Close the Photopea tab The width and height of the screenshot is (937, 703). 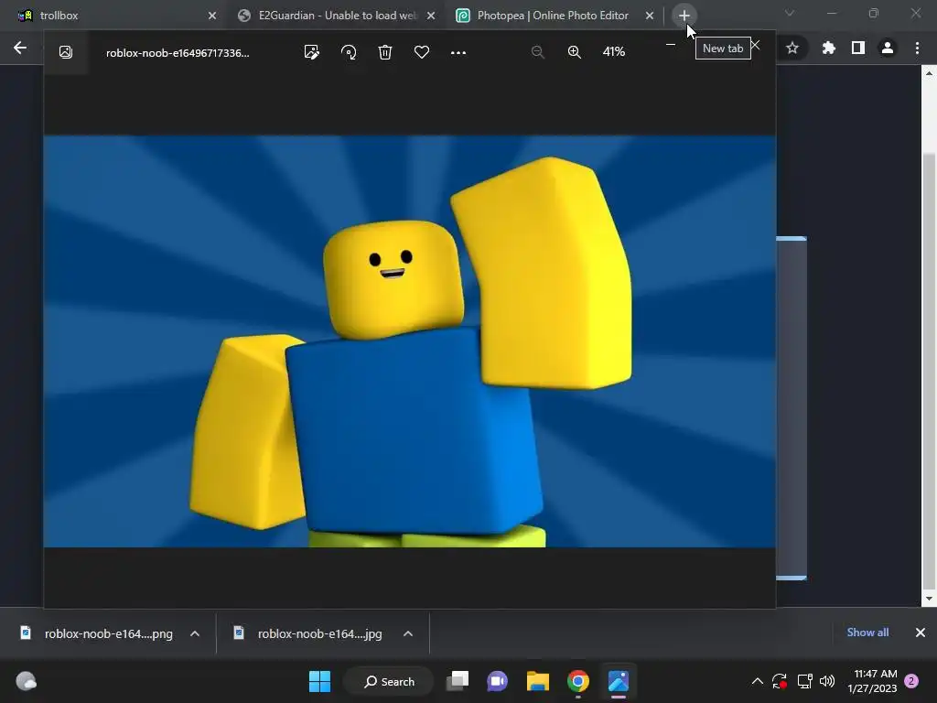pos(650,16)
